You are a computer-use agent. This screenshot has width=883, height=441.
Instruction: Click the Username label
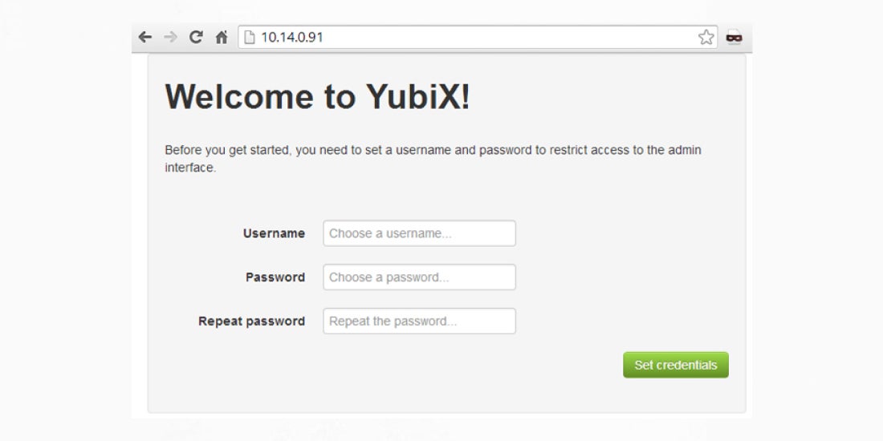coord(275,233)
